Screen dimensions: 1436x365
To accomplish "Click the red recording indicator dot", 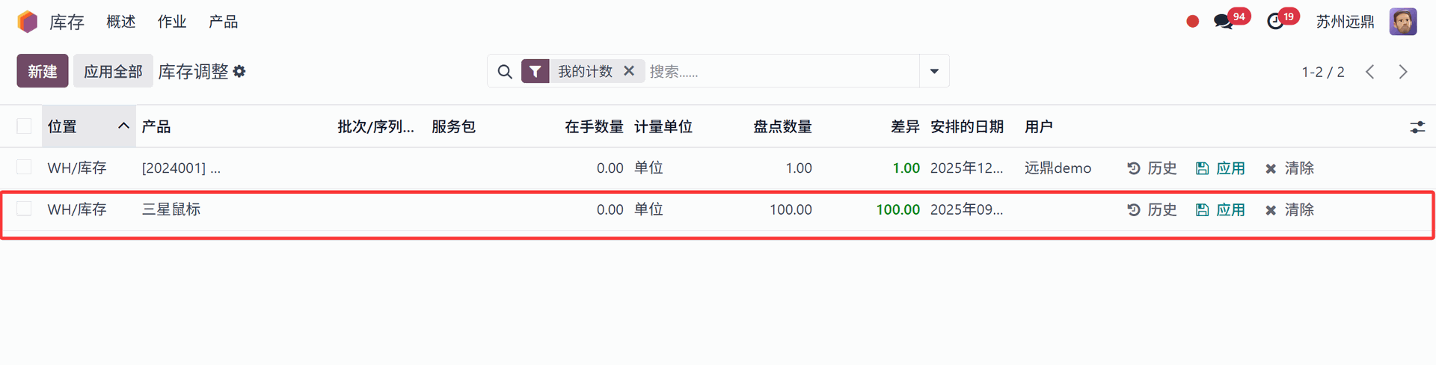I will 1193,22.
